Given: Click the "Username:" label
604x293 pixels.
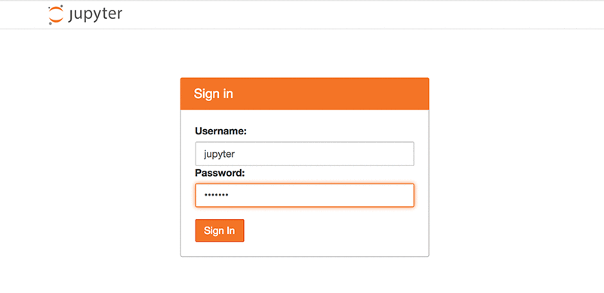Looking at the screenshot, I should (220, 131).
